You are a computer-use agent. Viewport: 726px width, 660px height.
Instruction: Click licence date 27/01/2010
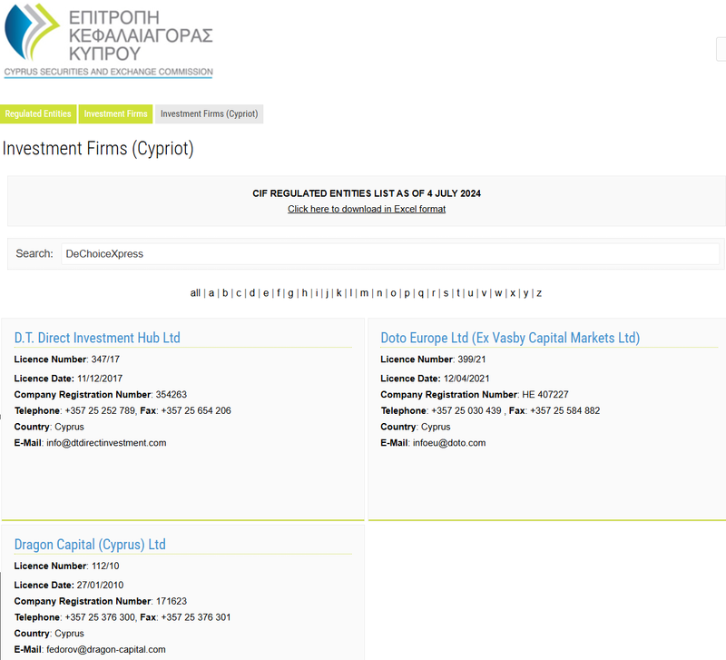pyautogui.click(x=100, y=585)
